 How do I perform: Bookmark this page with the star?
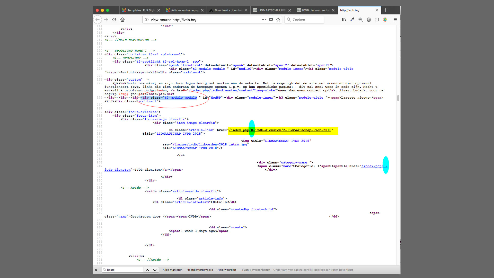278,20
